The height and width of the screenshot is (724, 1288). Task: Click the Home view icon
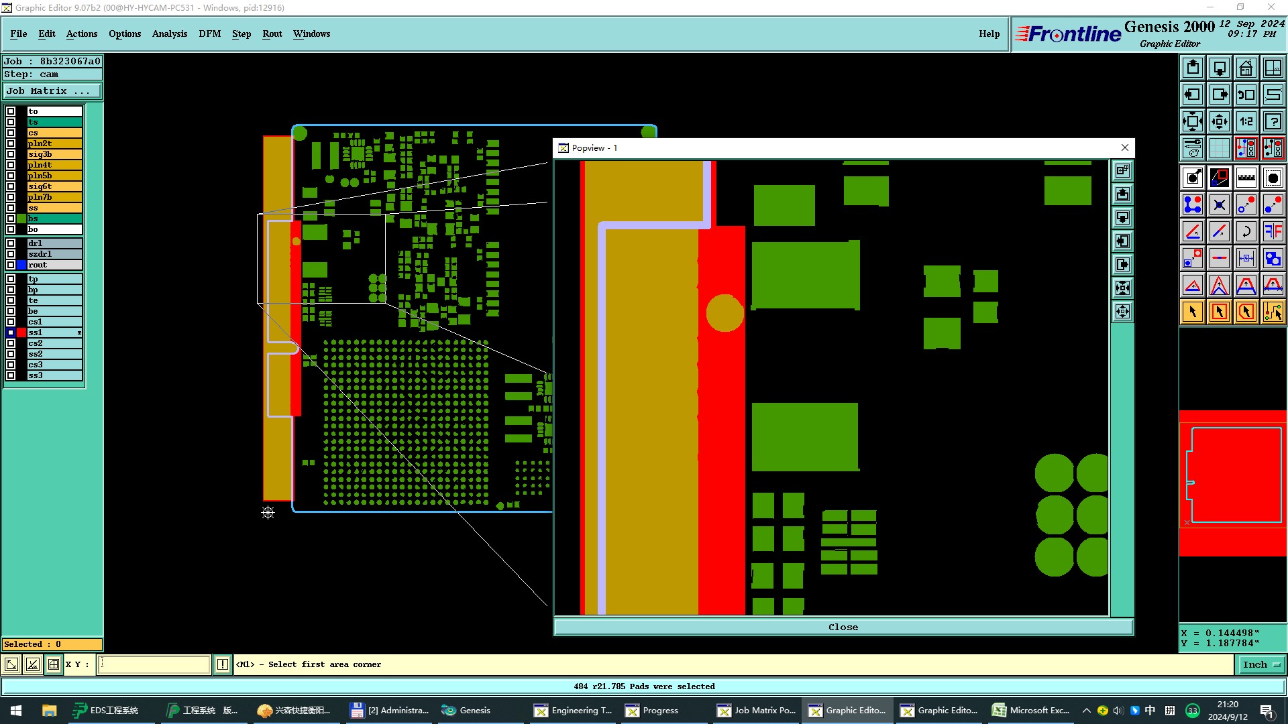click(x=1246, y=68)
